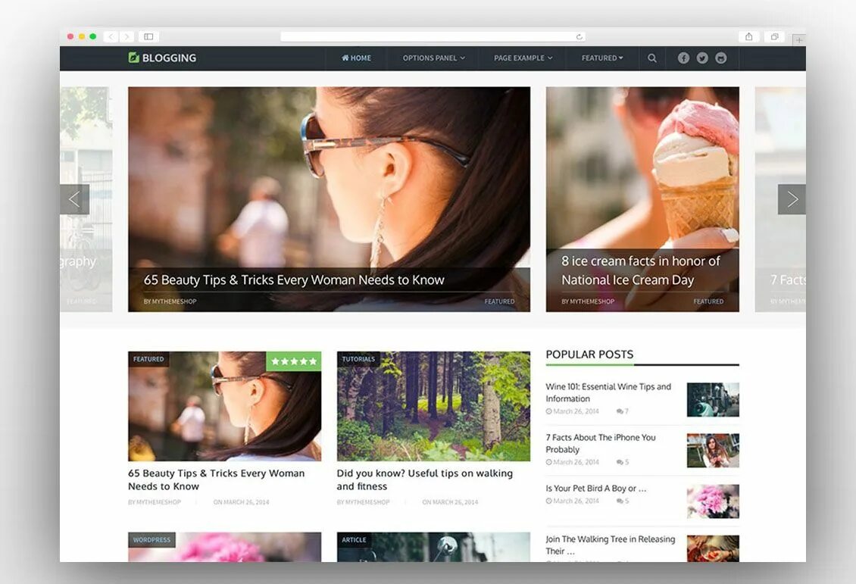The image size is (856, 584).
Task: Open the forest walking post thumbnail
Action: point(433,406)
